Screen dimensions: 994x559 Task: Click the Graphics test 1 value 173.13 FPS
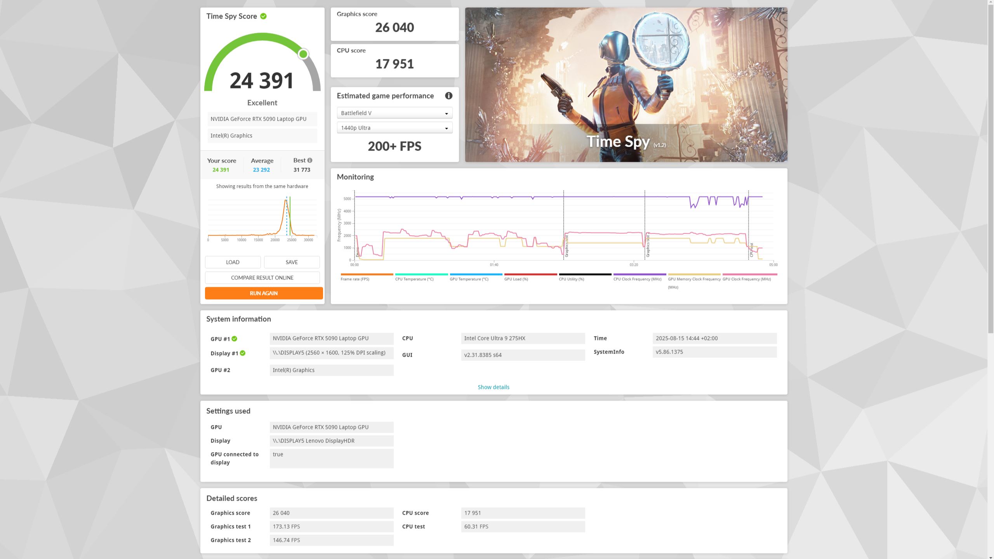click(x=332, y=526)
